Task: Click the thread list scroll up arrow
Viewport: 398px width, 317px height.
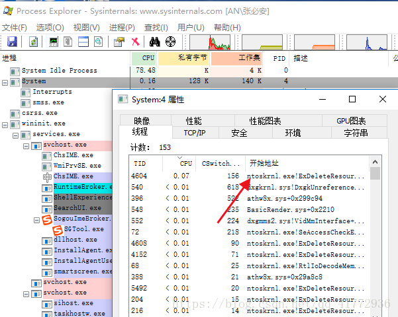Action: click(375, 162)
